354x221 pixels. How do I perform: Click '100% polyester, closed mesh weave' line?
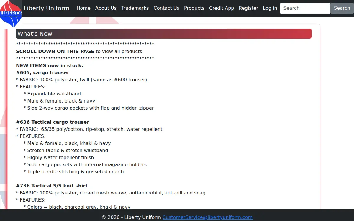coord(111,193)
